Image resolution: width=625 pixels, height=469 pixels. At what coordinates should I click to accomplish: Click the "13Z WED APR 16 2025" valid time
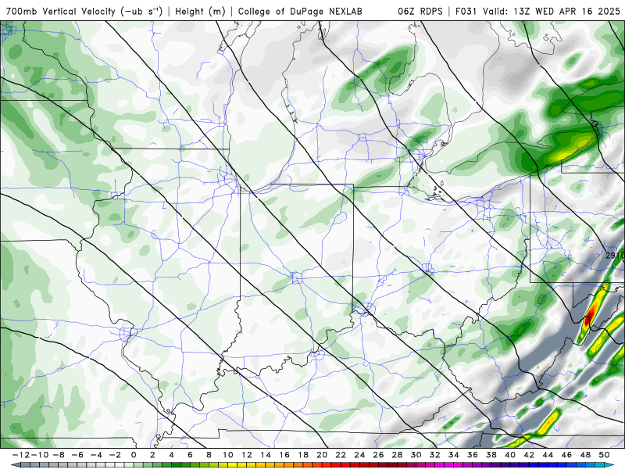click(567, 11)
